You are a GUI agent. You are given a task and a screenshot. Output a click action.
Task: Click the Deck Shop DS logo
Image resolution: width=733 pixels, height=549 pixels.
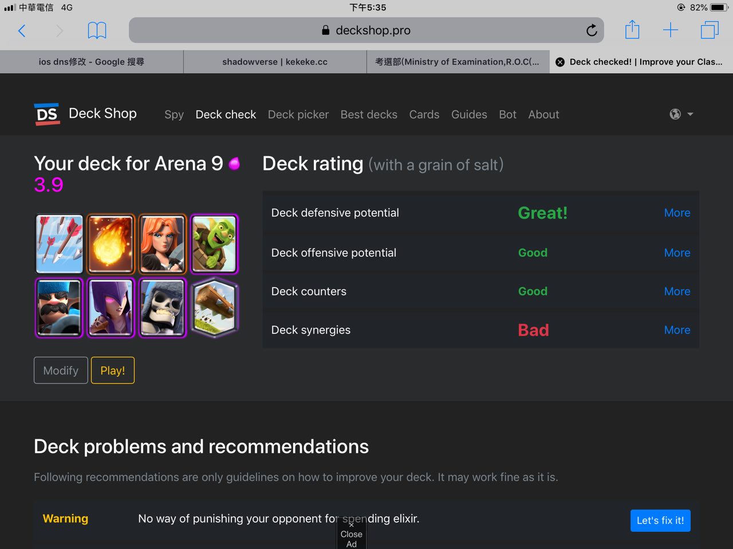(x=47, y=114)
